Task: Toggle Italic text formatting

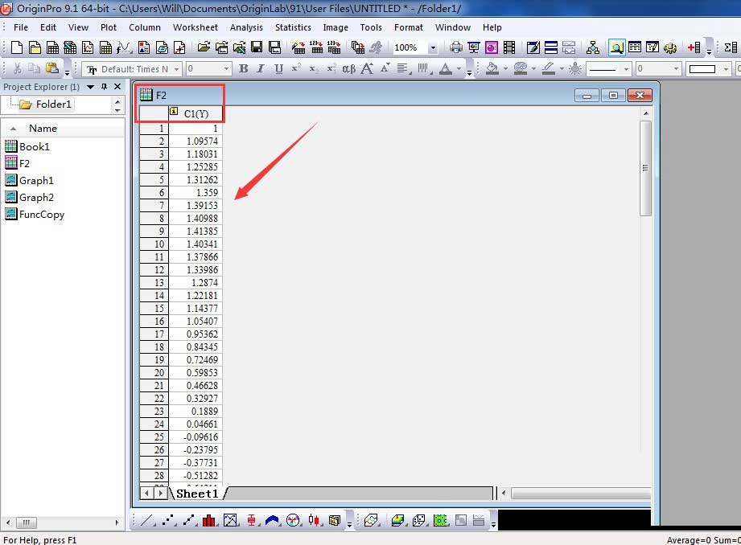Action: coord(261,69)
